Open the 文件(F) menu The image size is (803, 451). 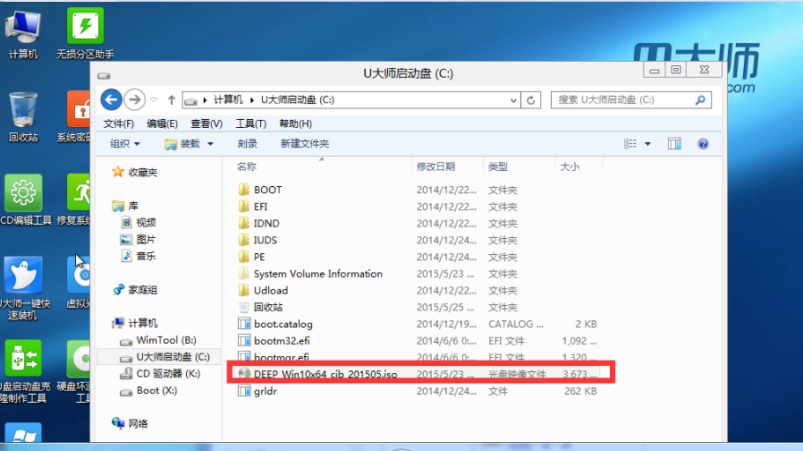tap(119, 123)
